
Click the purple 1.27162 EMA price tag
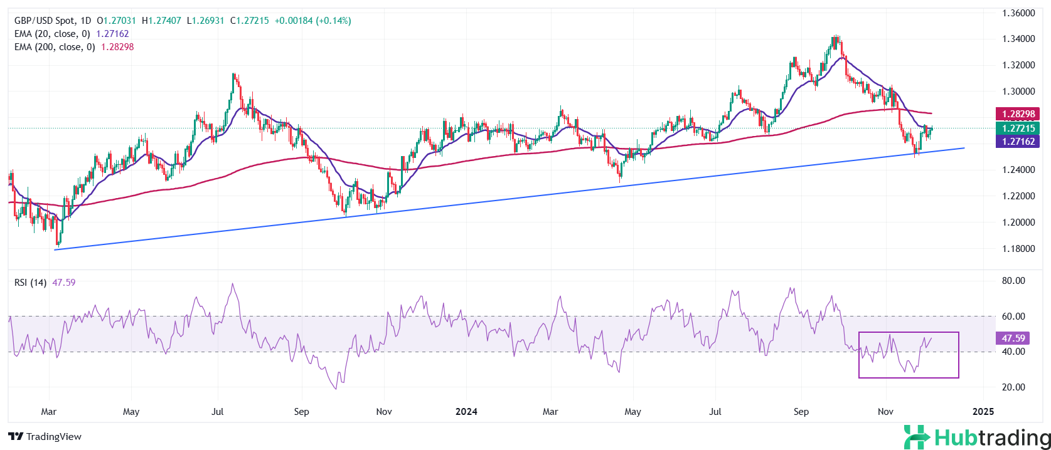coord(1018,142)
